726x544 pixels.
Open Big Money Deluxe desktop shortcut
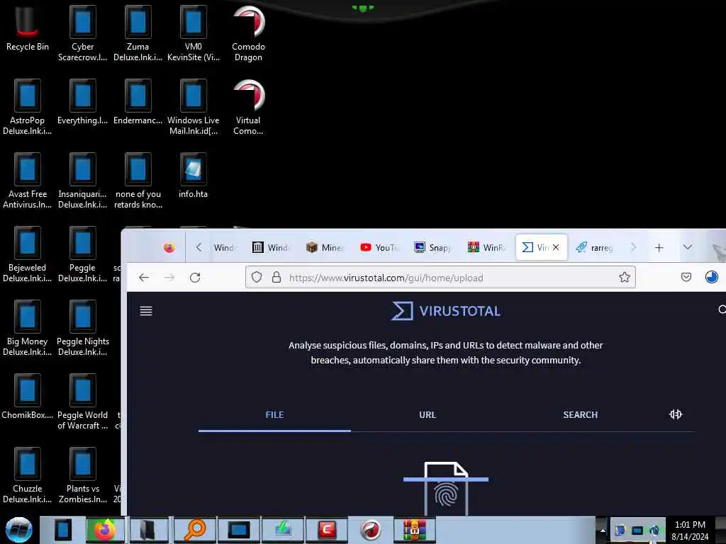27,327
